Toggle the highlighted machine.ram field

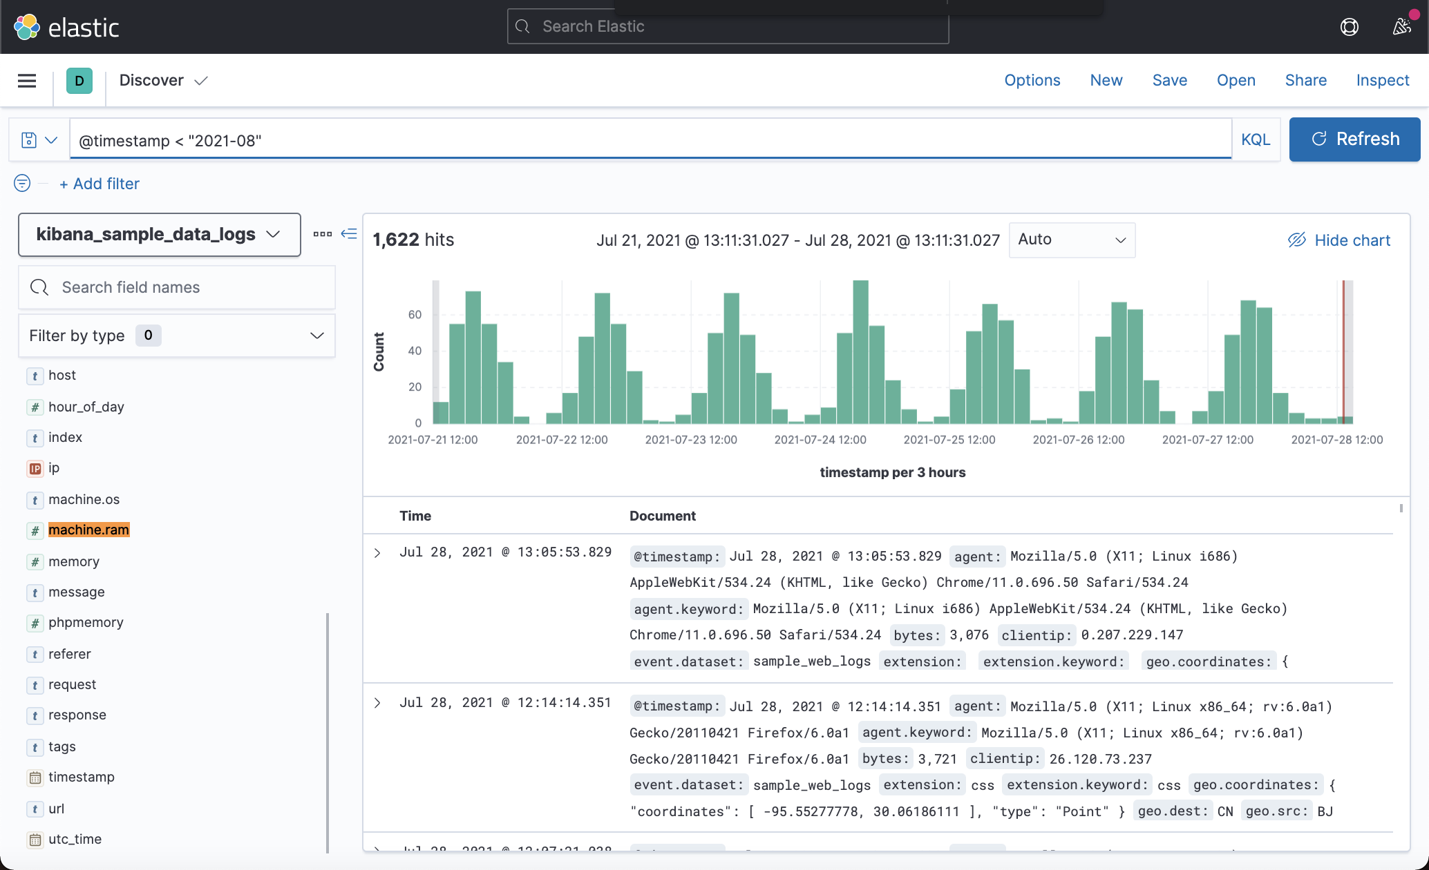(x=88, y=530)
